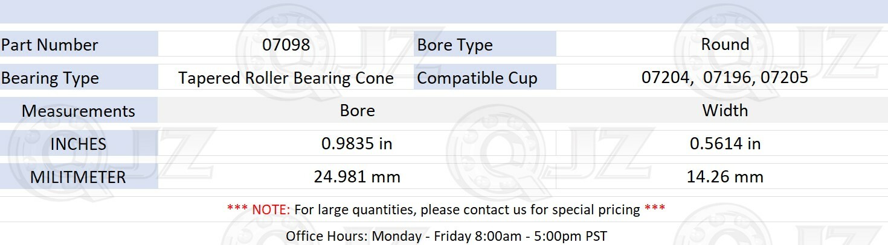Click compatible cup number 07204
This screenshot has height=245, width=888.
click(666, 78)
